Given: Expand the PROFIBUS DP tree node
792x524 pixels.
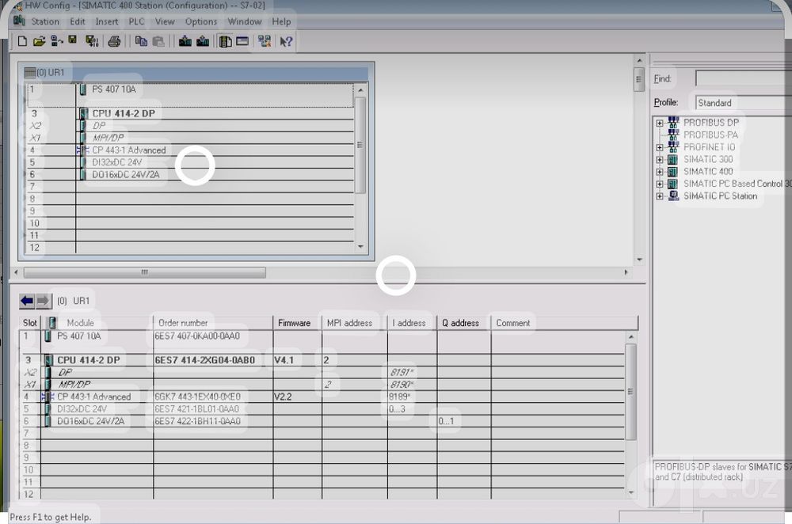Looking at the screenshot, I should (660, 123).
